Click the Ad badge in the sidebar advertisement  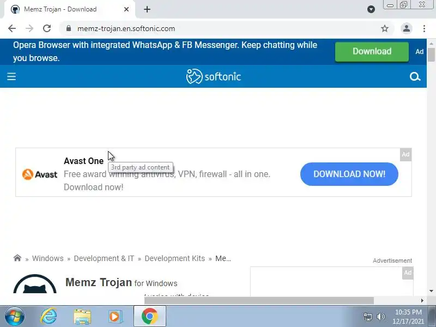[x=408, y=273]
